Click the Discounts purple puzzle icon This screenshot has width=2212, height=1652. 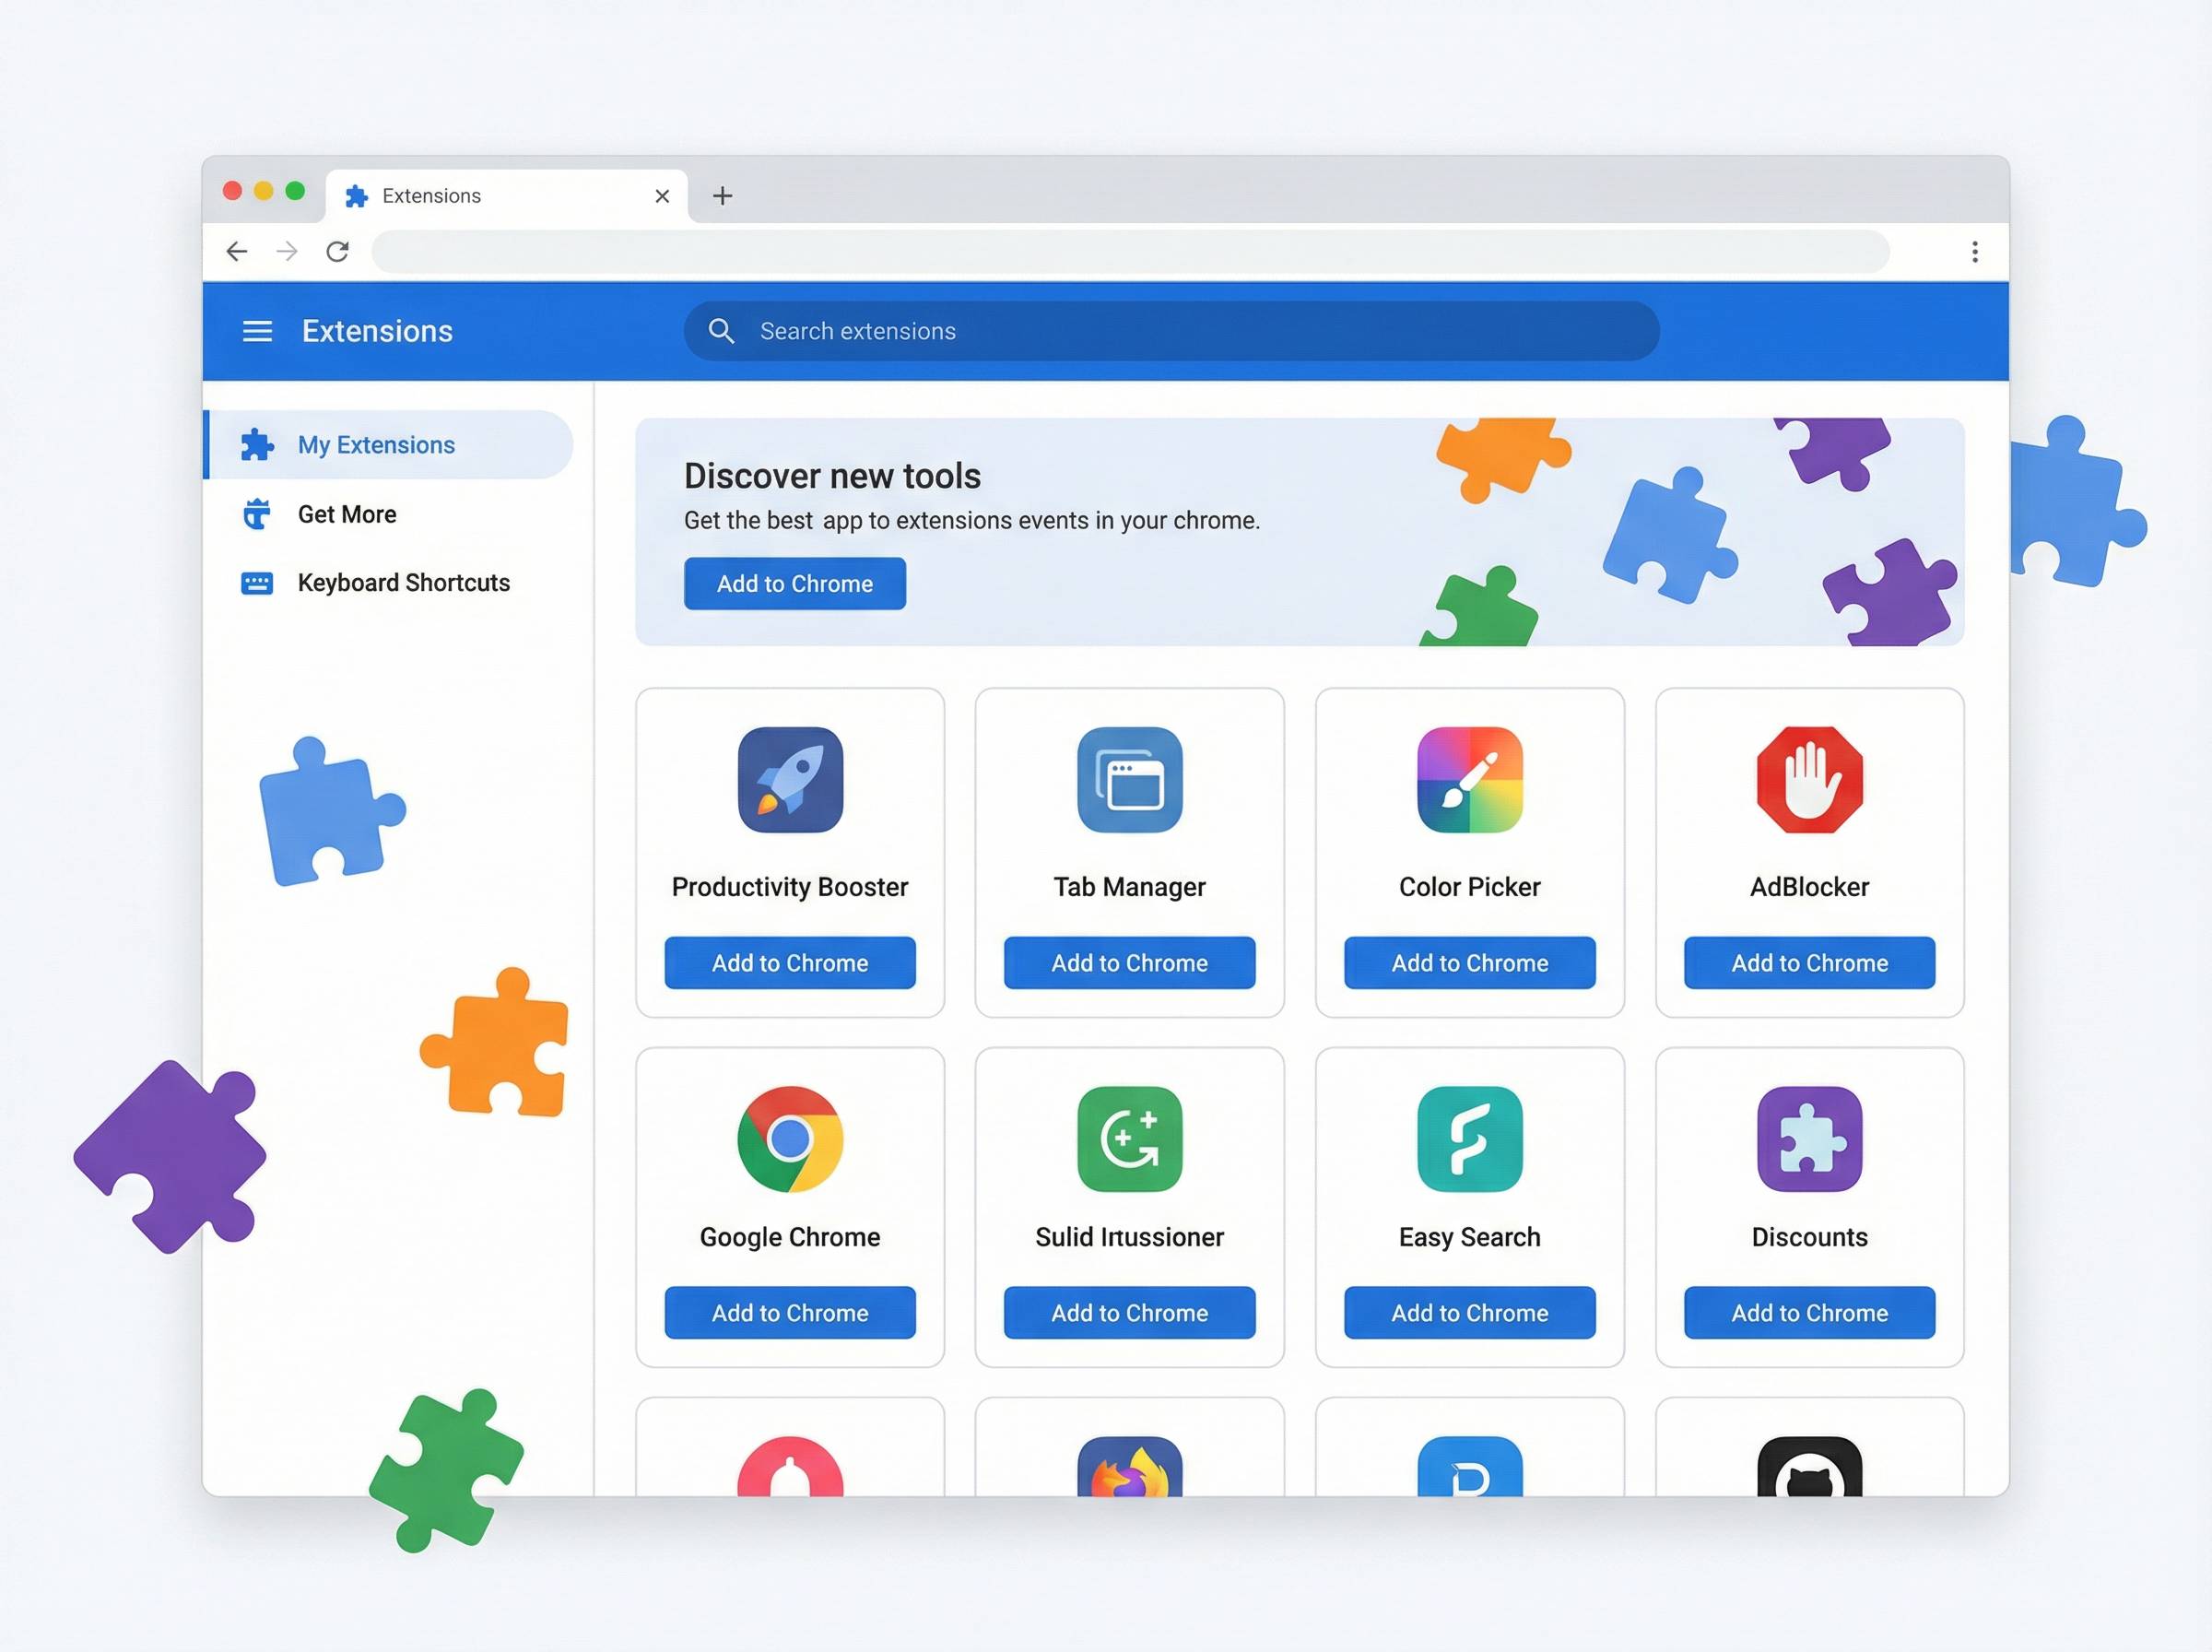[x=1809, y=1139]
